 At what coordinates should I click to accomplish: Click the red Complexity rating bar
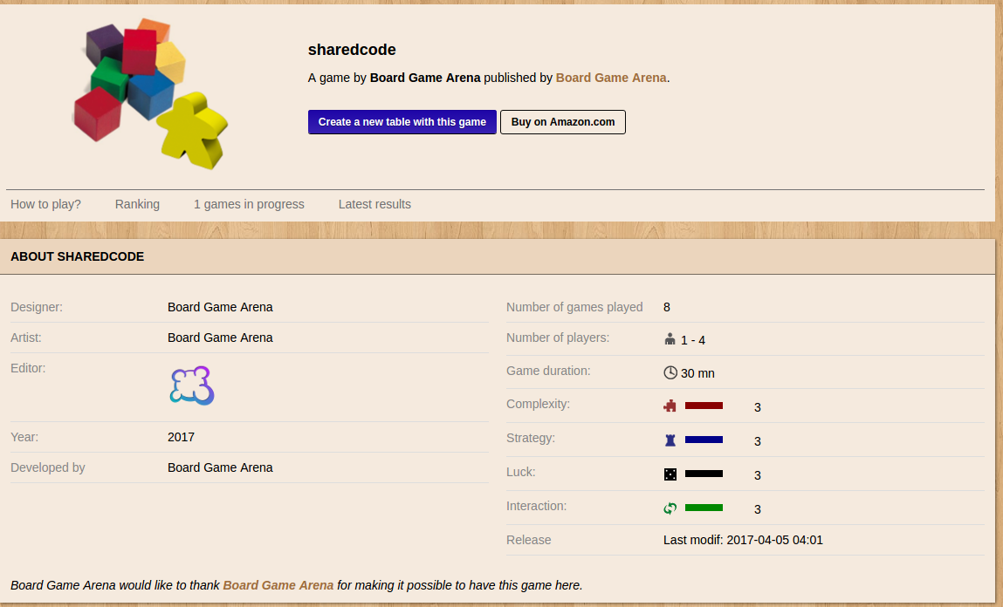pyautogui.click(x=703, y=405)
